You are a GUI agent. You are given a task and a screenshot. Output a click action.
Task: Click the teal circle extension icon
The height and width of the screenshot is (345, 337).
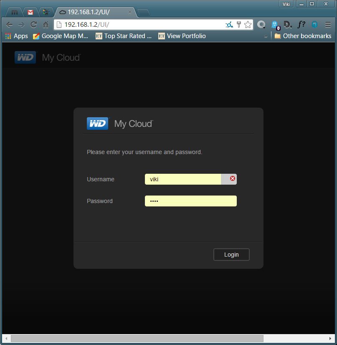tap(314, 24)
